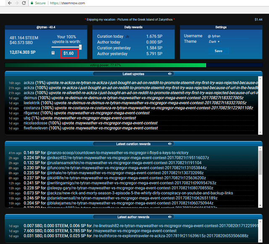269x244 pixels.
Task: Click the $1.60 upvote worth value
Action: (x=69, y=53)
